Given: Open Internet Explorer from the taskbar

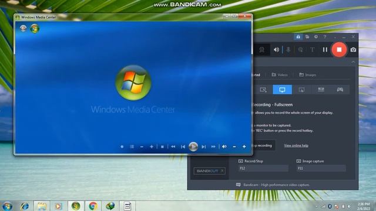Looking at the screenshot, I should pos(25,206).
